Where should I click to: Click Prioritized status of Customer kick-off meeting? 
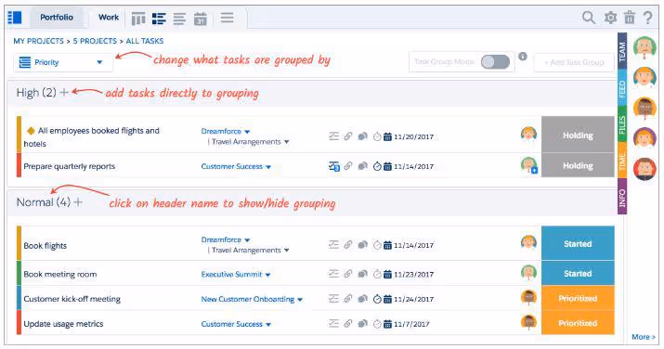click(x=578, y=298)
